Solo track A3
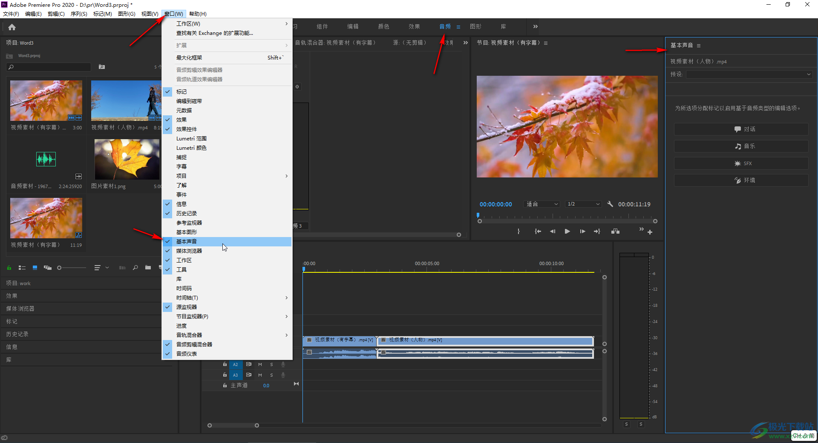 (x=271, y=375)
